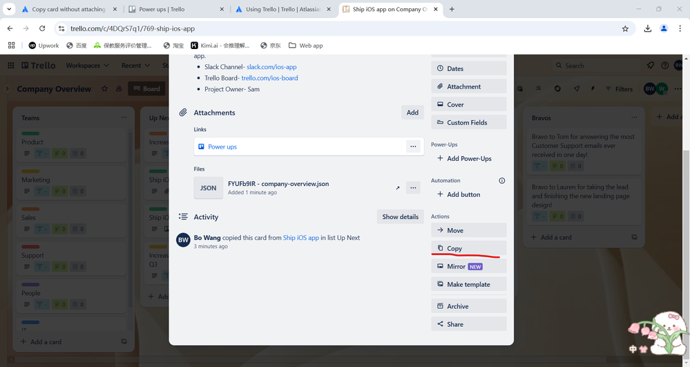Viewport: 690px width, 367px height.
Task: Click Add a card in Teams list
Action: (x=41, y=341)
